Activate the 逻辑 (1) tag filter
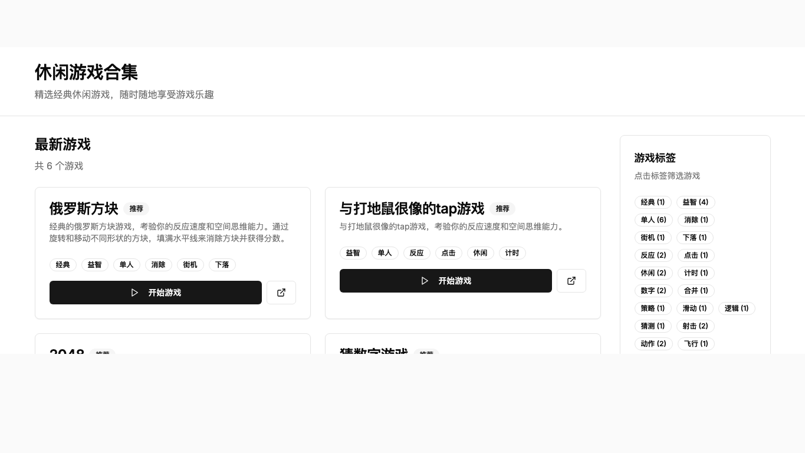This screenshot has width=805, height=453. tap(737, 308)
